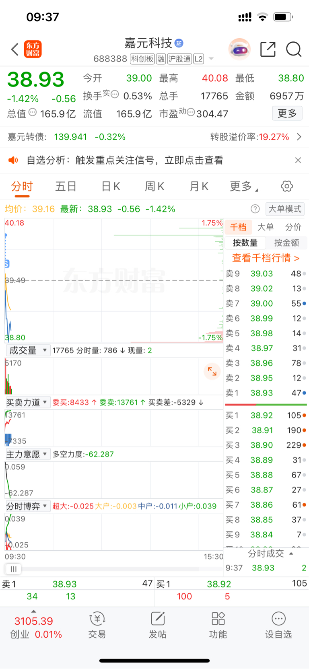Tap the 融 margin tag badge
Screen dimensions: 309x669
point(161,59)
